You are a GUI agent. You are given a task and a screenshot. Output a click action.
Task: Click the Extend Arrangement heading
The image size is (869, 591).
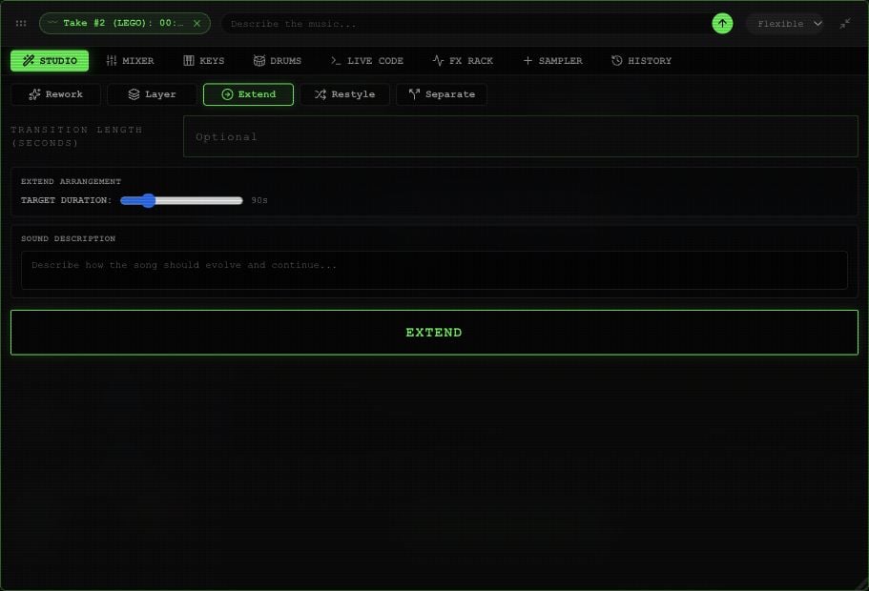71,182
